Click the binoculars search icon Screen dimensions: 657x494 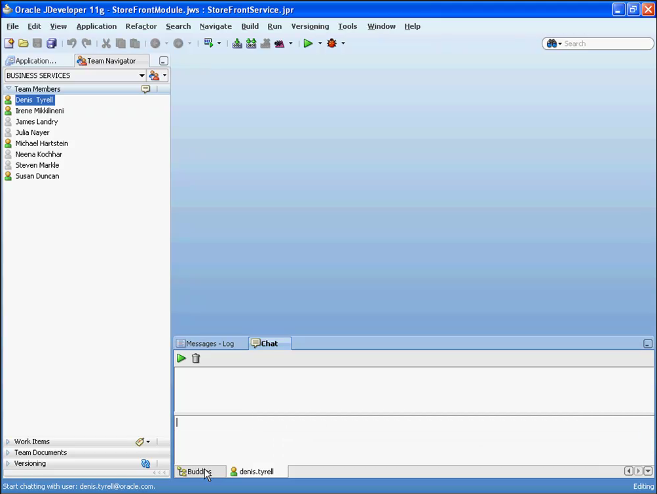pyautogui.click(x=552, y=44)
